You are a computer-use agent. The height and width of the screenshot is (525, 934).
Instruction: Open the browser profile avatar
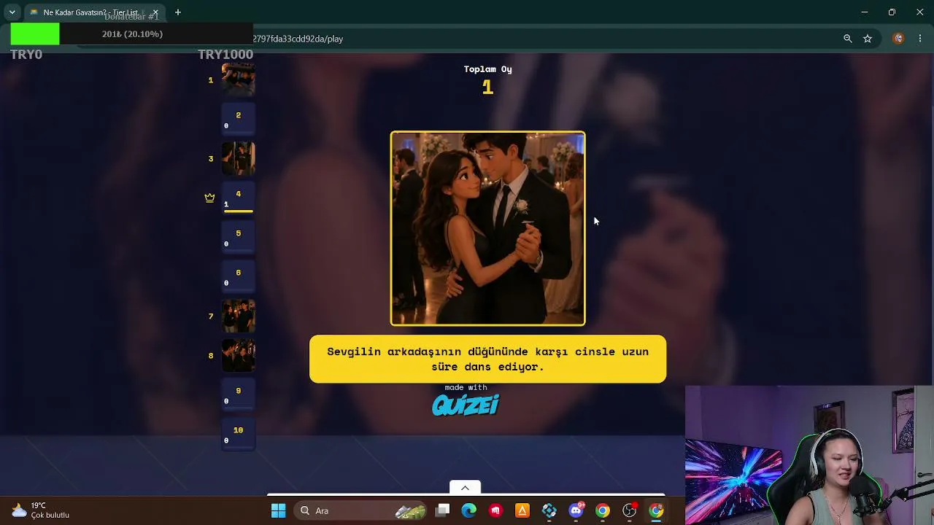point(898,39)
